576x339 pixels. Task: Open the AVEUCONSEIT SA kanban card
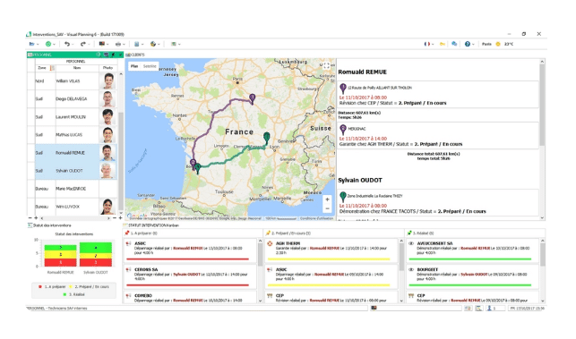(472, 250)
